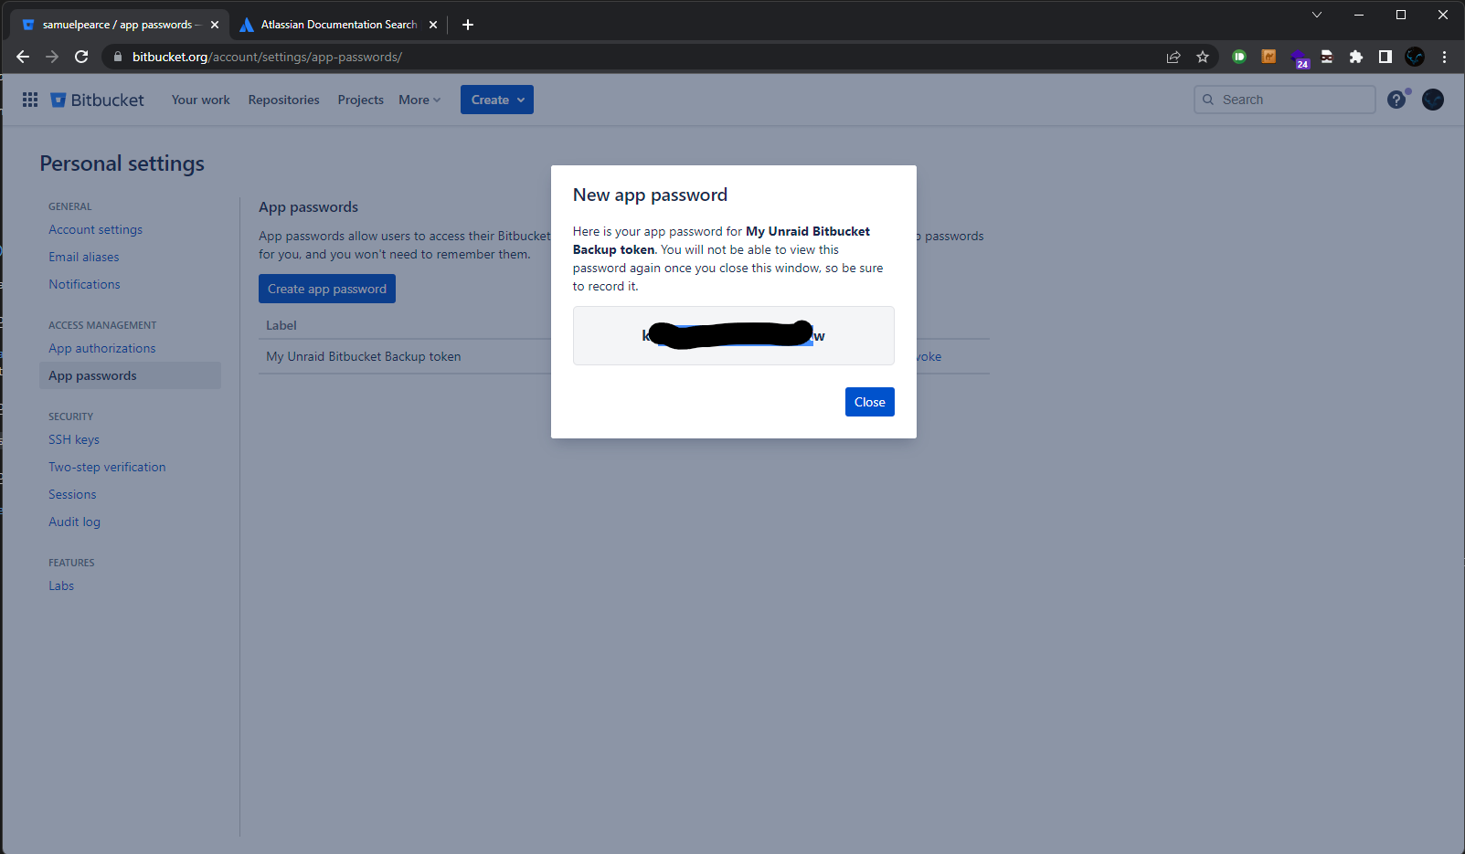Close the Atlassian Documentation Search tab

click(x=433, y=25)
